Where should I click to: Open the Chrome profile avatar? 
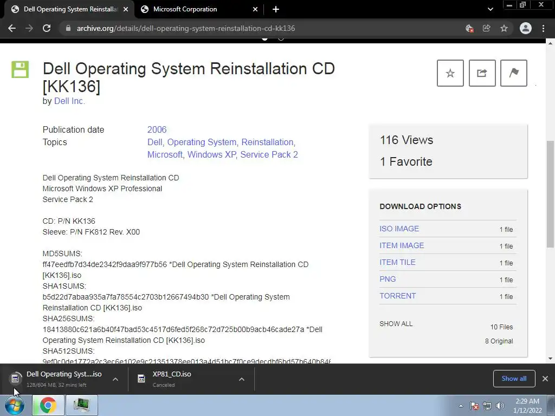click(x=526, y=28)
